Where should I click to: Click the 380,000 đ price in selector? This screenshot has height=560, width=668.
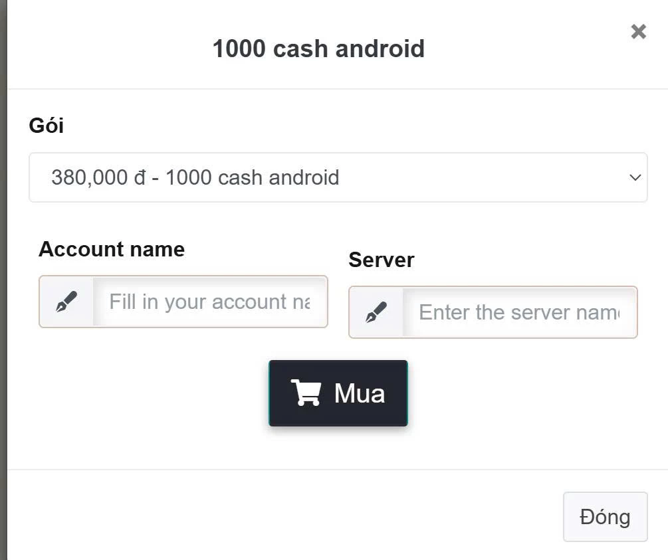pyautogui.click(x=89, y=177)
